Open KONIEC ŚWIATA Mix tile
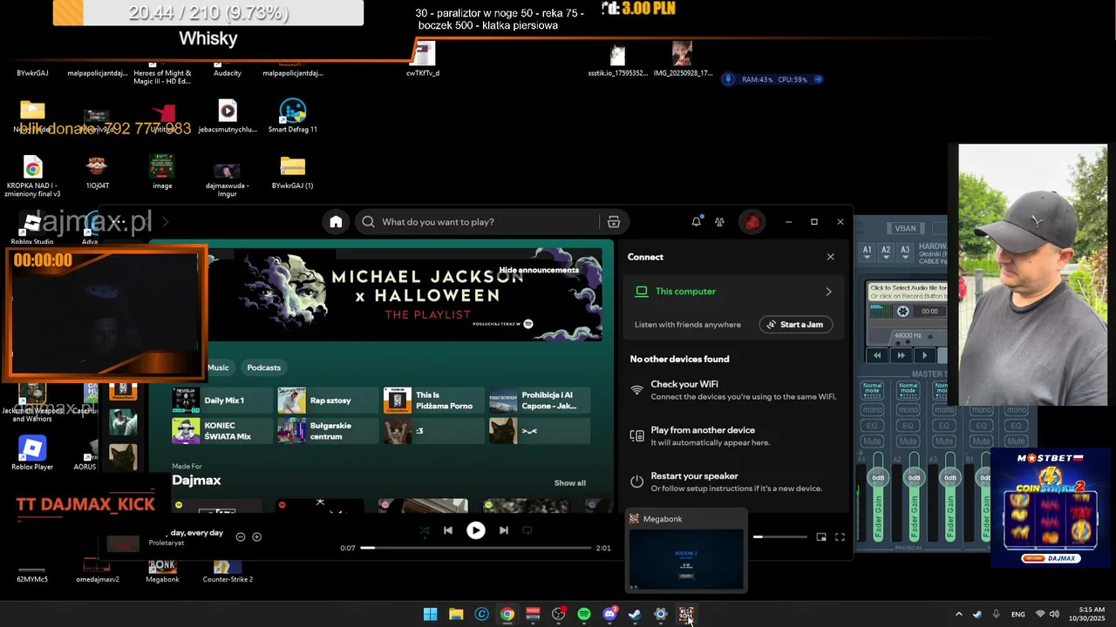The width and height of the screenshot is (1116, 627). point(222,431)
